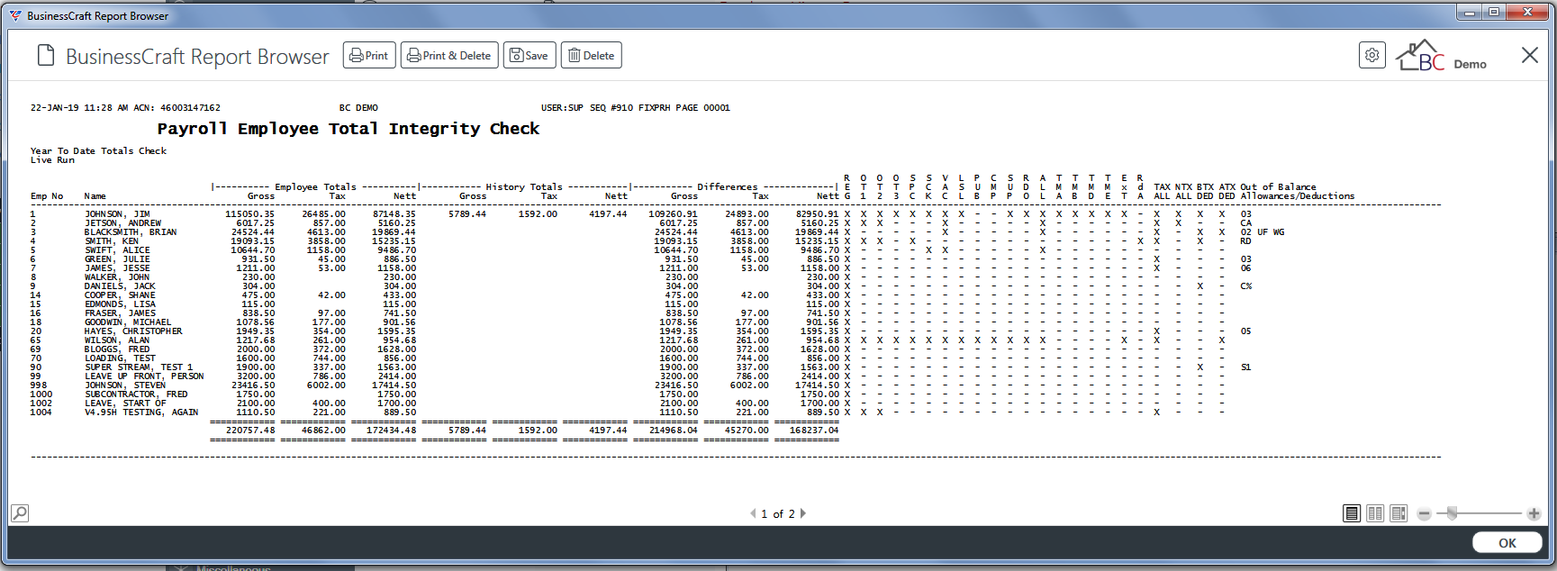Close report browser with large X

click(1529, 55)
